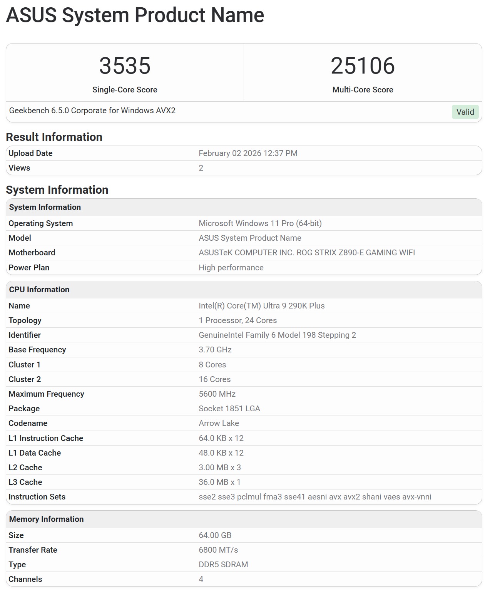Click the Intel Core Ultra 9 290K Plus name
Screen dimensions: 490x590
coord(262,306)
